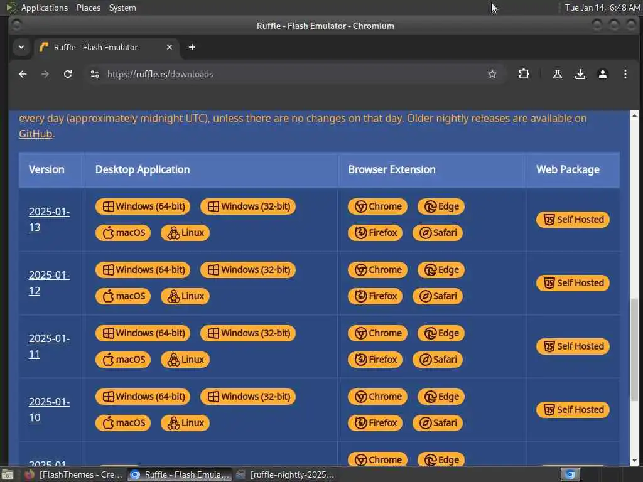The image size is (643, 482).
Task: Open the Applications menu
Action: (45, 8)
